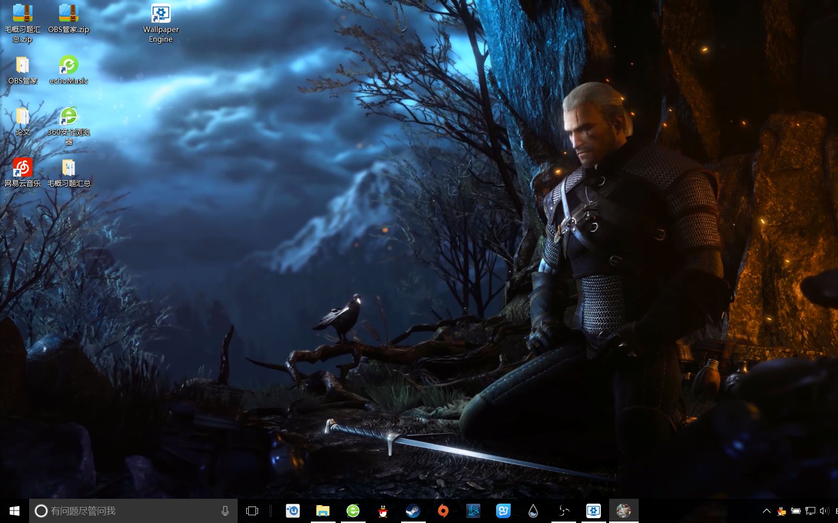
Task: Open Uplay from the taskbar
Action: [293, 511]
